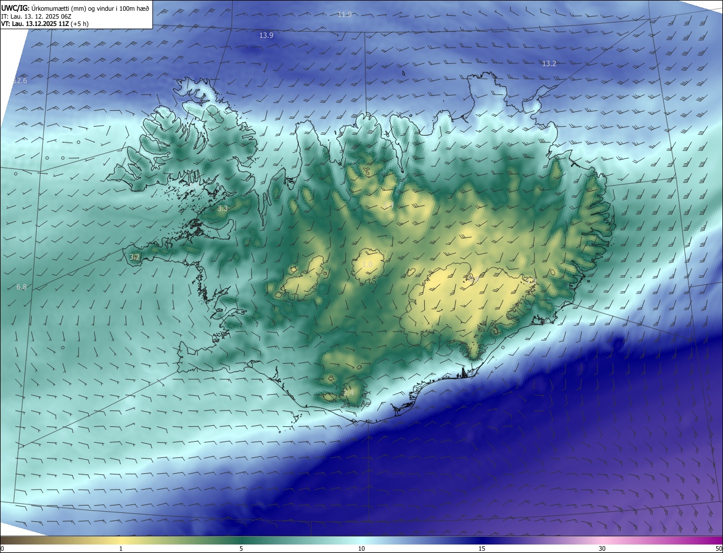Click the valid time line 'VT: Lau. 13.12.2025 11Z (+5 h)'
Image resolution: width=723 pixels, height=553 pixels.
click(x=45, y=24)
